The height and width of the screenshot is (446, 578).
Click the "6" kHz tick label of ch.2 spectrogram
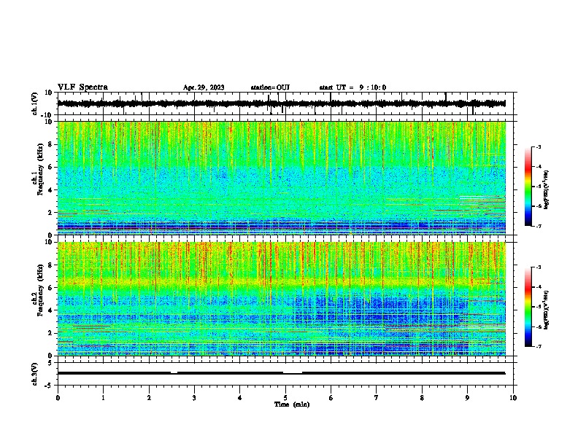[x=50, y=288]
